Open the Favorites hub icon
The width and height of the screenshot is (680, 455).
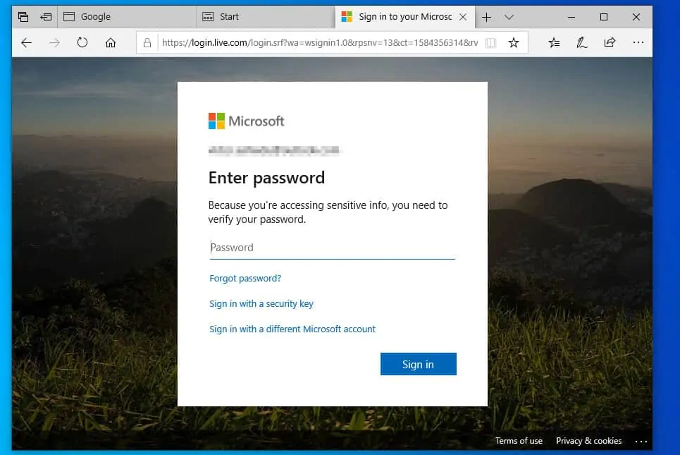(555, 43)
